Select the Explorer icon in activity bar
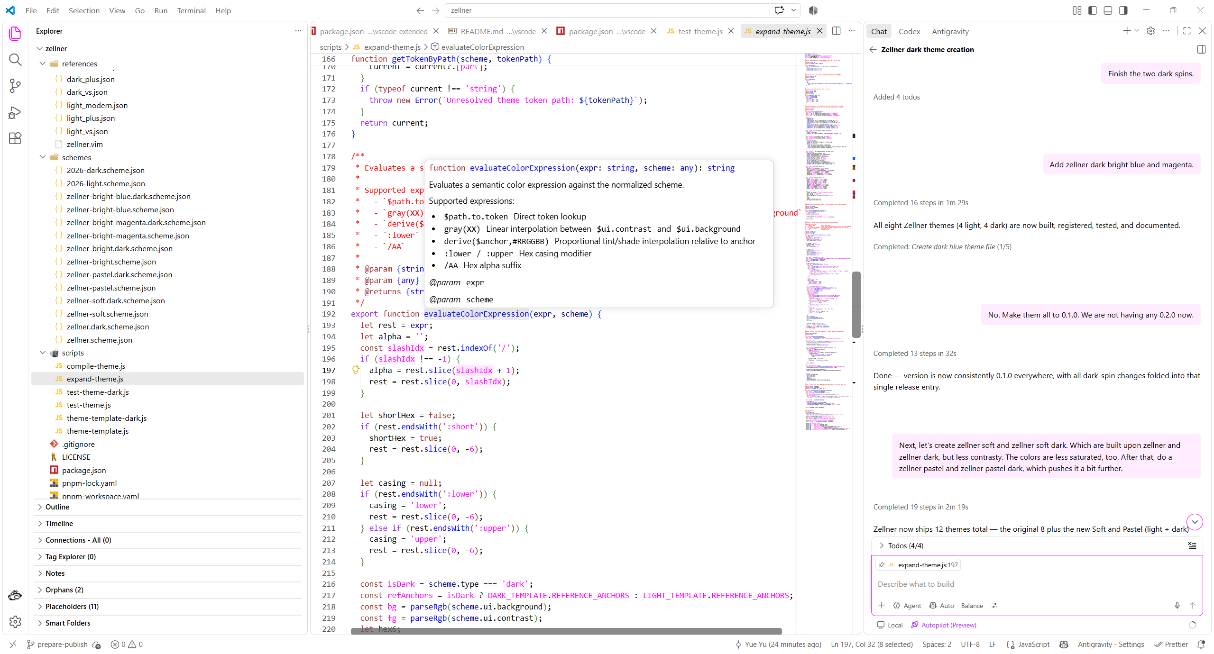Viewport: 1214px width, 654px height. click(x=15, y=33)
